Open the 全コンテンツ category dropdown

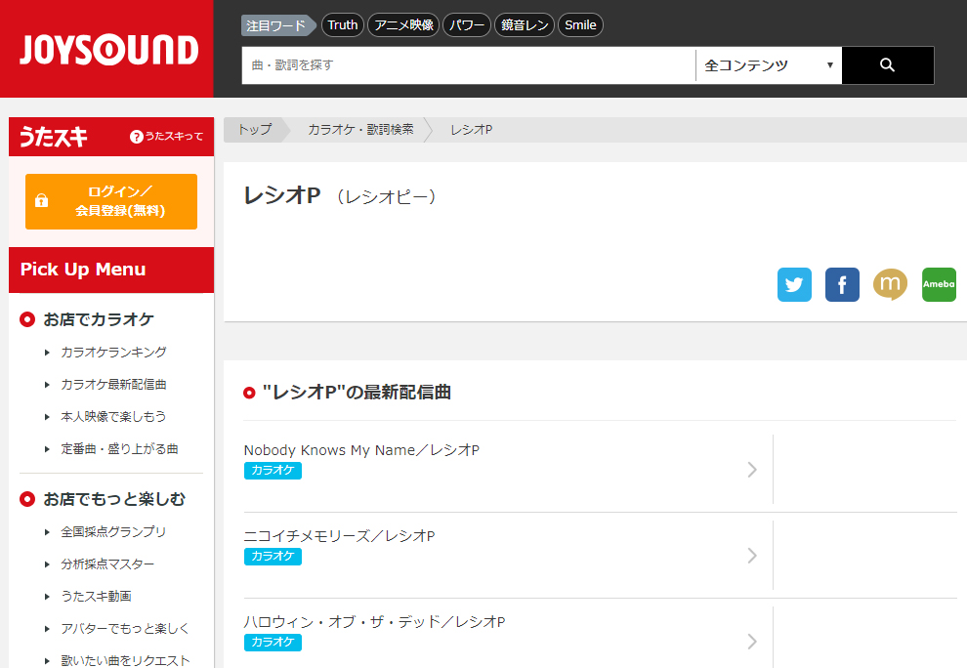point(769,65)
